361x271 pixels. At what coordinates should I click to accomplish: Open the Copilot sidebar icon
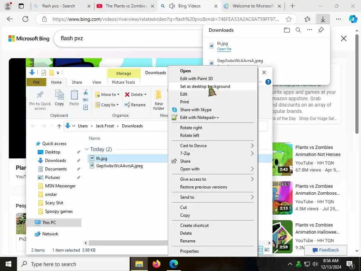click(353, 19)
